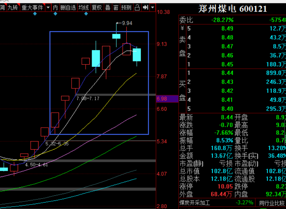Image resolution: width=286 pixels, height=209 pixels.
Task: Click the 899.0万 buy level 1 volume
Action: [276, 73]
